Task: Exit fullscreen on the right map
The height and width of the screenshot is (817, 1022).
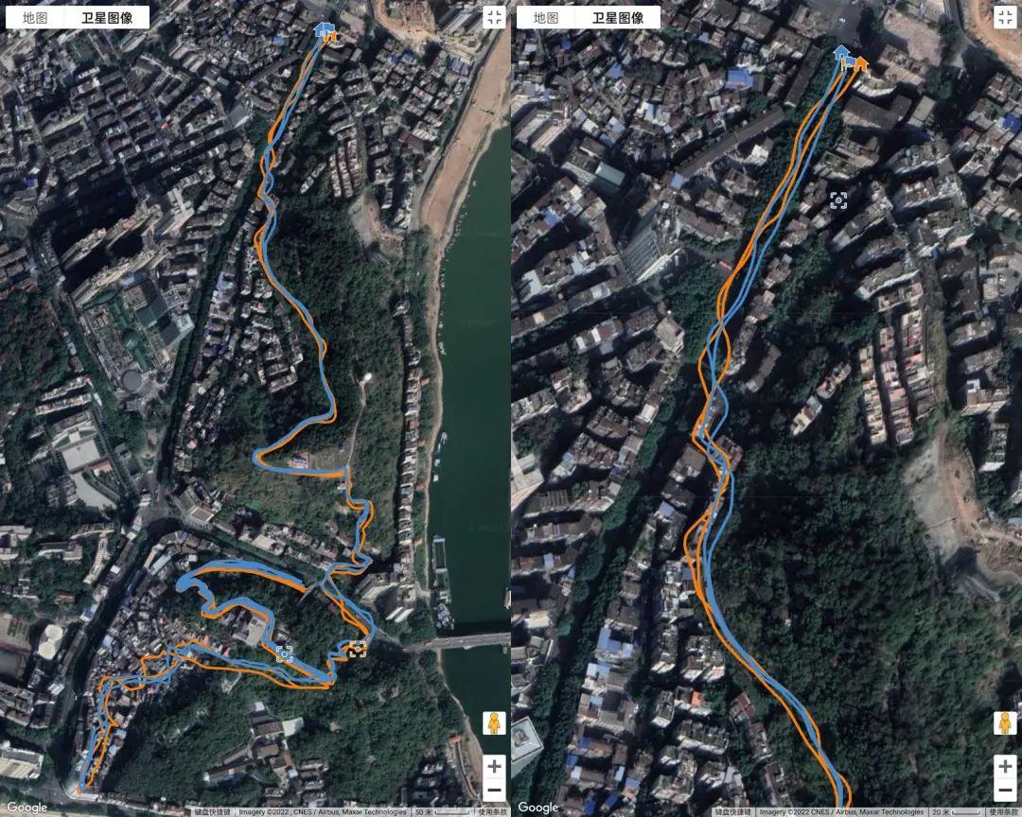Action: click(1005, 18)
